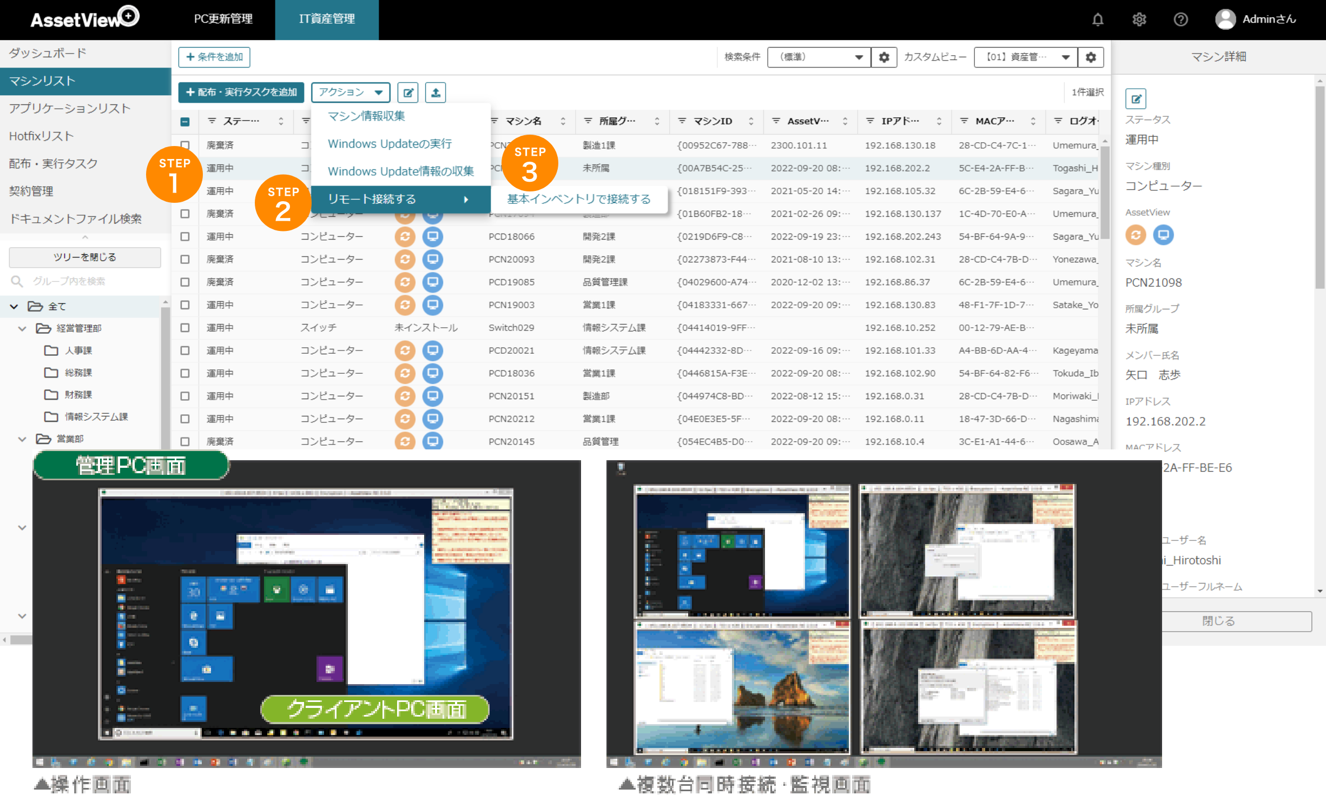The height and width of the screenshot is (795, 1326).
Task: Collapse the 経営管理部 tree branch
Action: tap(22, 328)
